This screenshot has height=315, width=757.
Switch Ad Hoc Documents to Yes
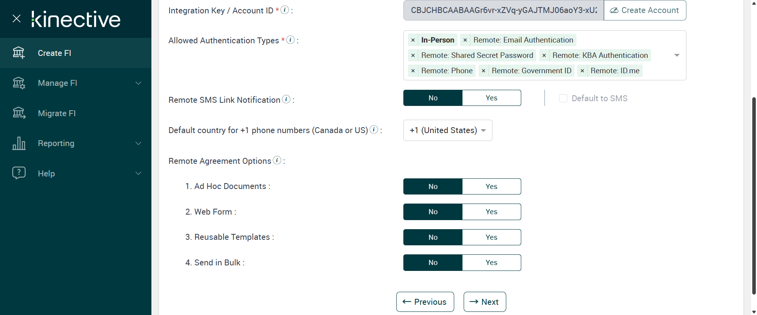(491, 187)
